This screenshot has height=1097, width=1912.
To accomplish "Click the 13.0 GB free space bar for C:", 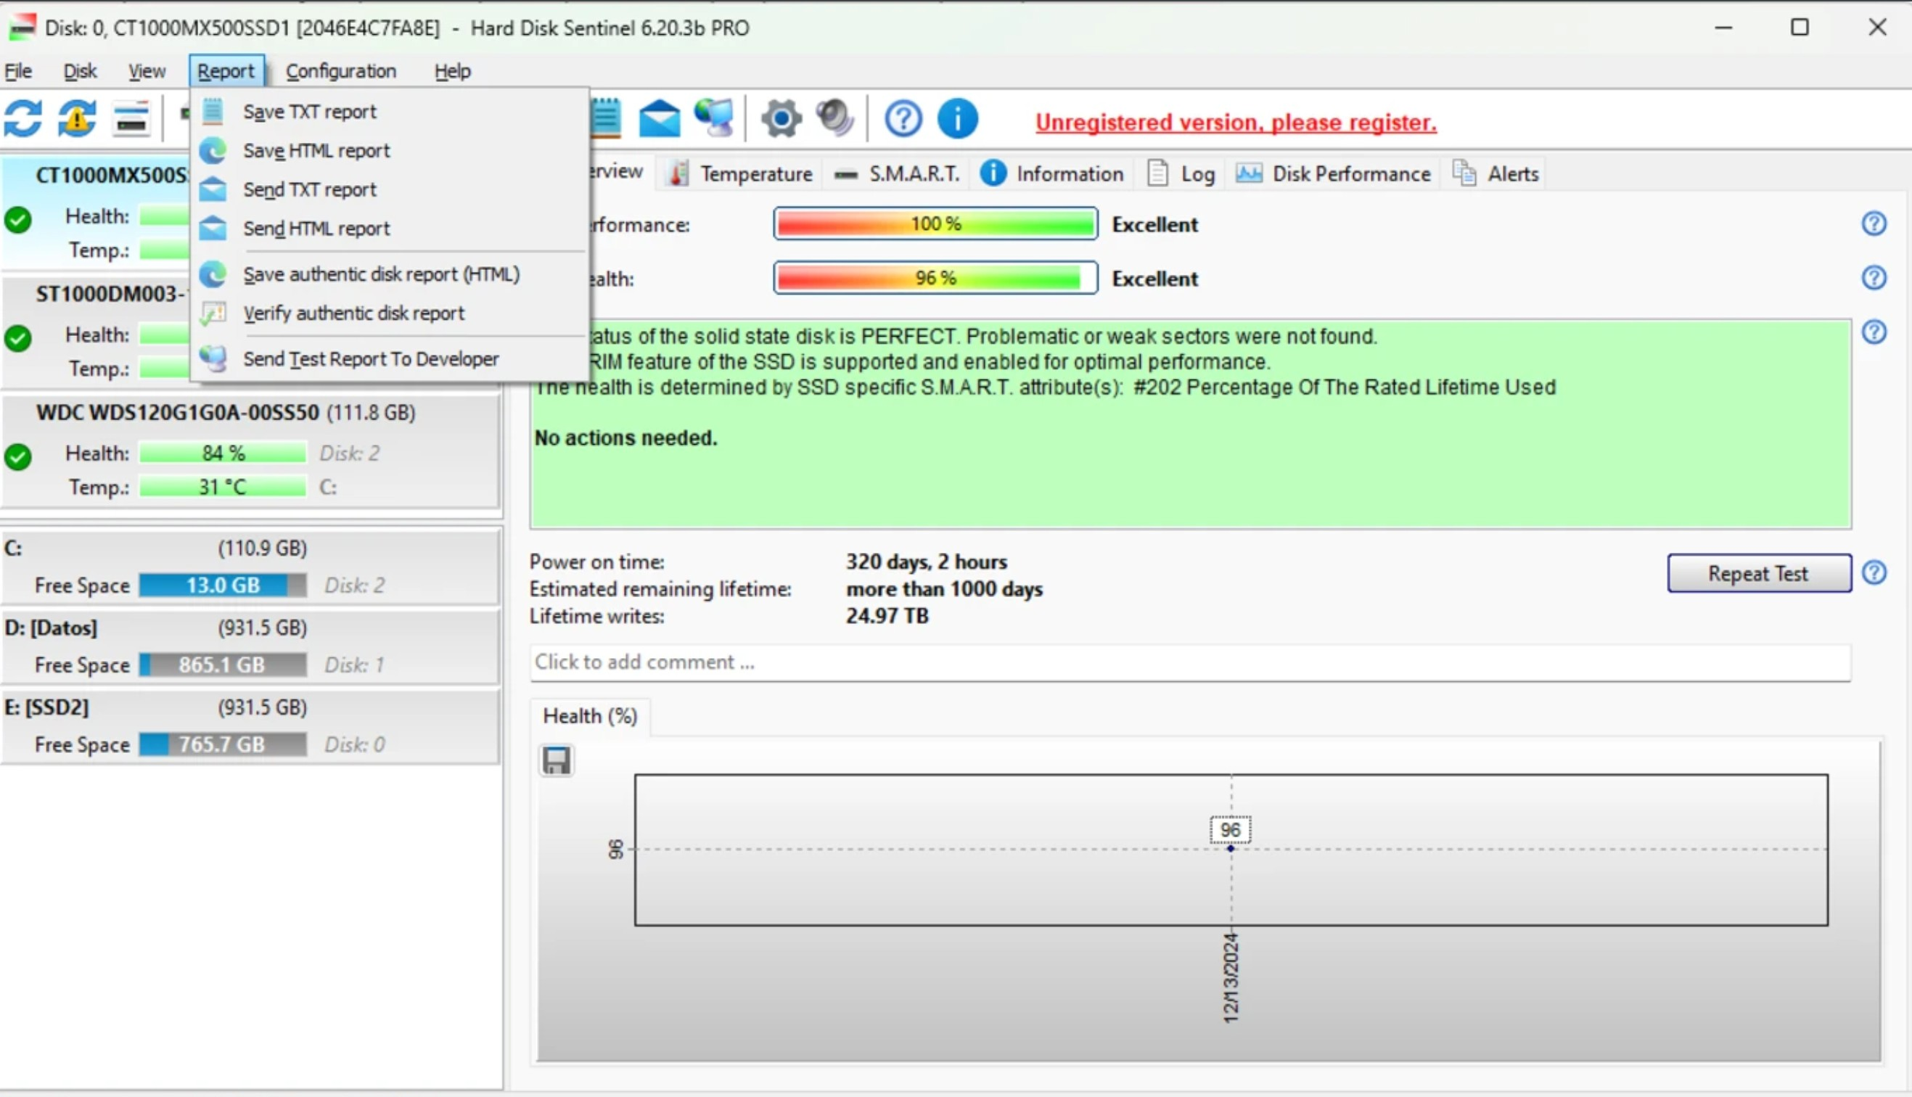I will click(x=223, y=585).
